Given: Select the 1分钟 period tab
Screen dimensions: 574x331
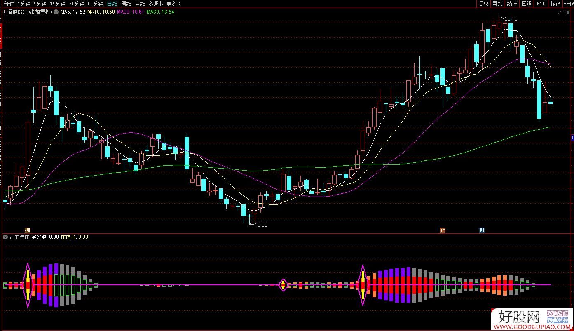Looking at the screenshot, I should 24,4.
